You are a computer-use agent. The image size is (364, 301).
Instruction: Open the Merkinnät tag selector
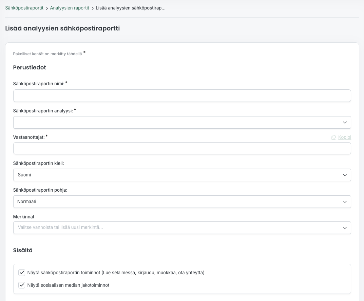point(176,228)
